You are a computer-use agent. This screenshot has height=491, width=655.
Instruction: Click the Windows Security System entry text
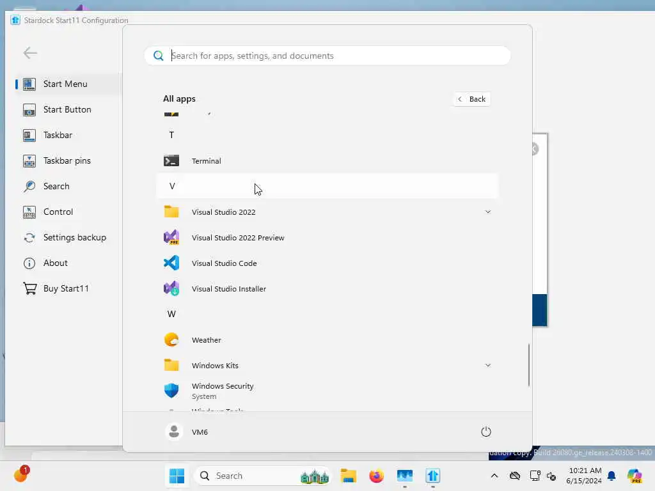pyautogui.click(x=223, y=391)
